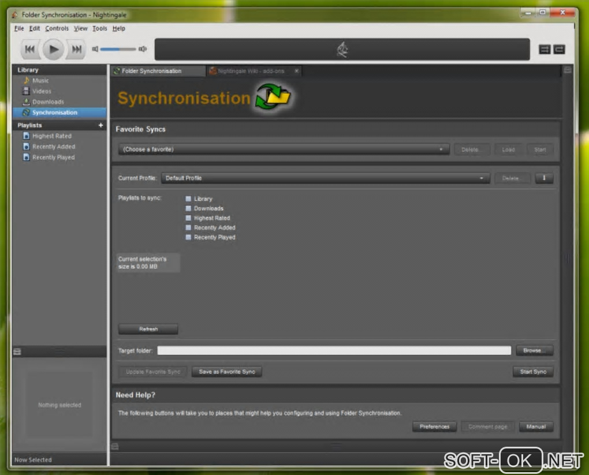This screenshot has width=589, height=475.
Task: Click the synchronisation folder logo icon
Action: pyautogui.click(x=273, y=97)
